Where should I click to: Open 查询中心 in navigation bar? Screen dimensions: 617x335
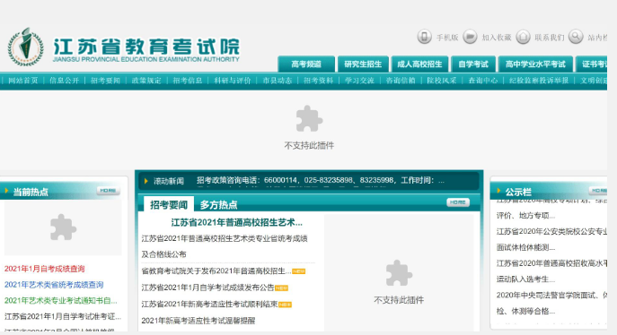click(x=483, y=81)
